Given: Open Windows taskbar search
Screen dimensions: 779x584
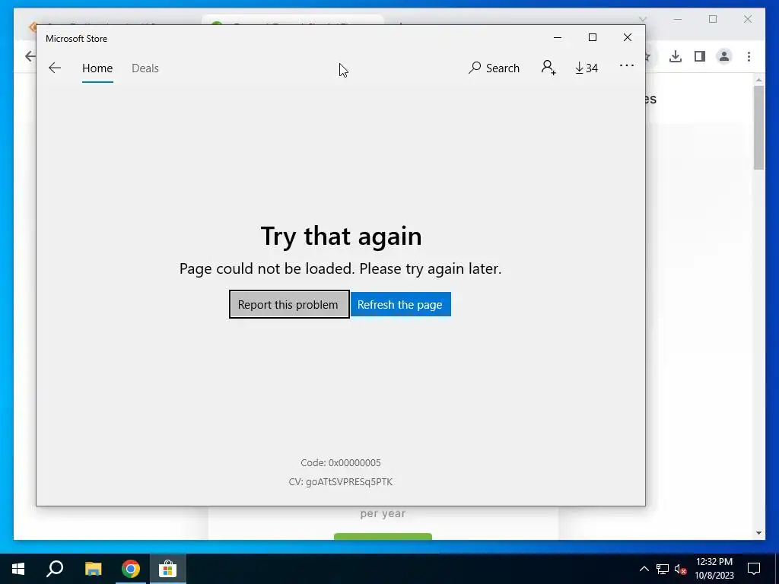Looking at the screenshot, I should pyautogui.click(x=55, y=569).
